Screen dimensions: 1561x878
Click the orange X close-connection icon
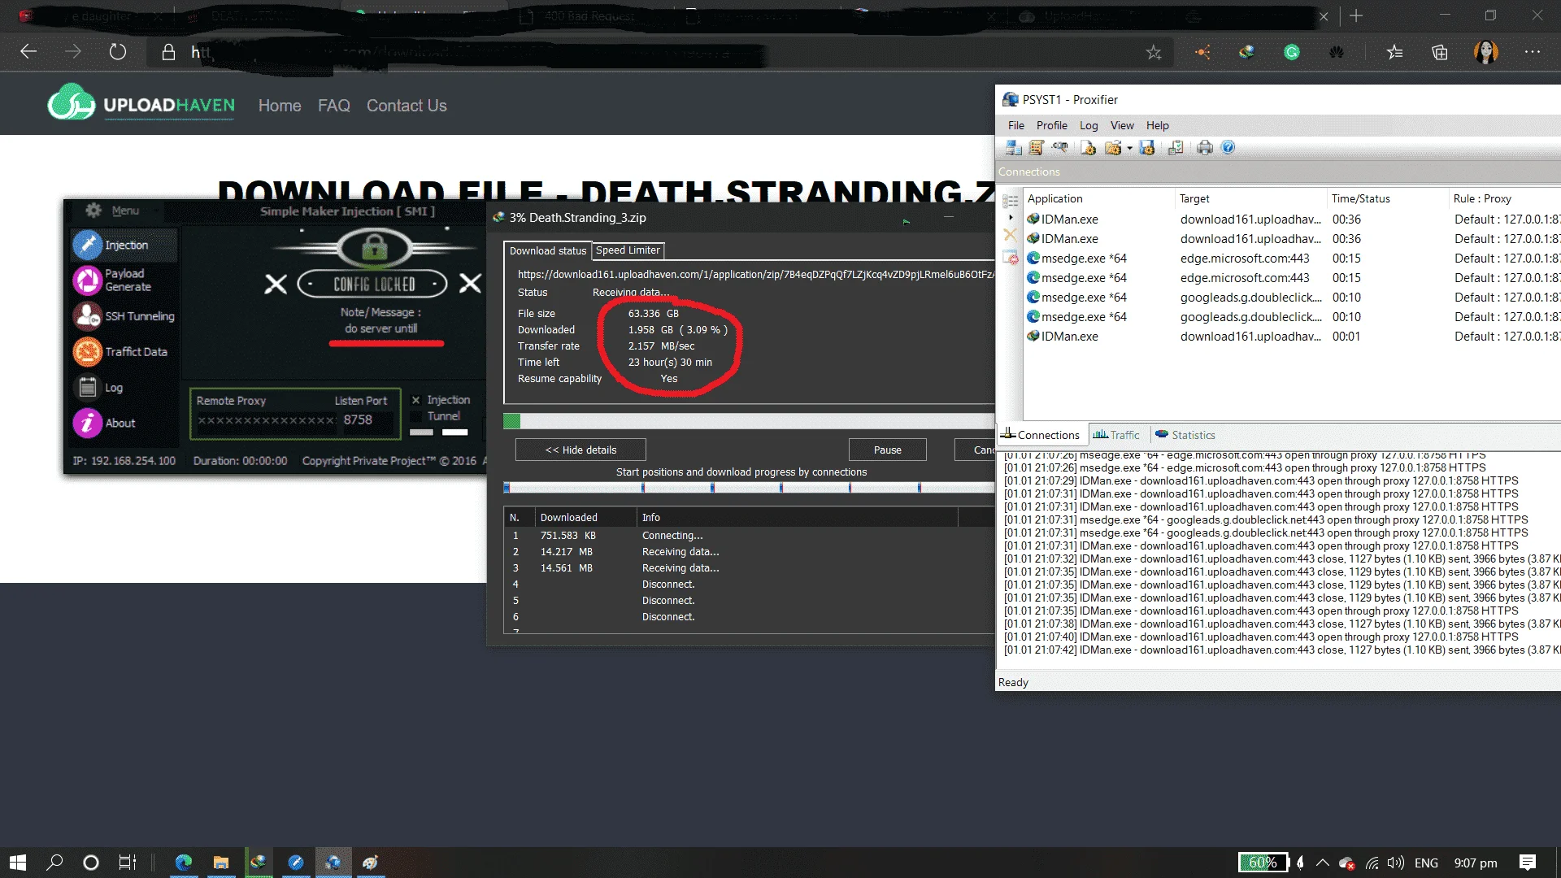(x=1010, y=235)
